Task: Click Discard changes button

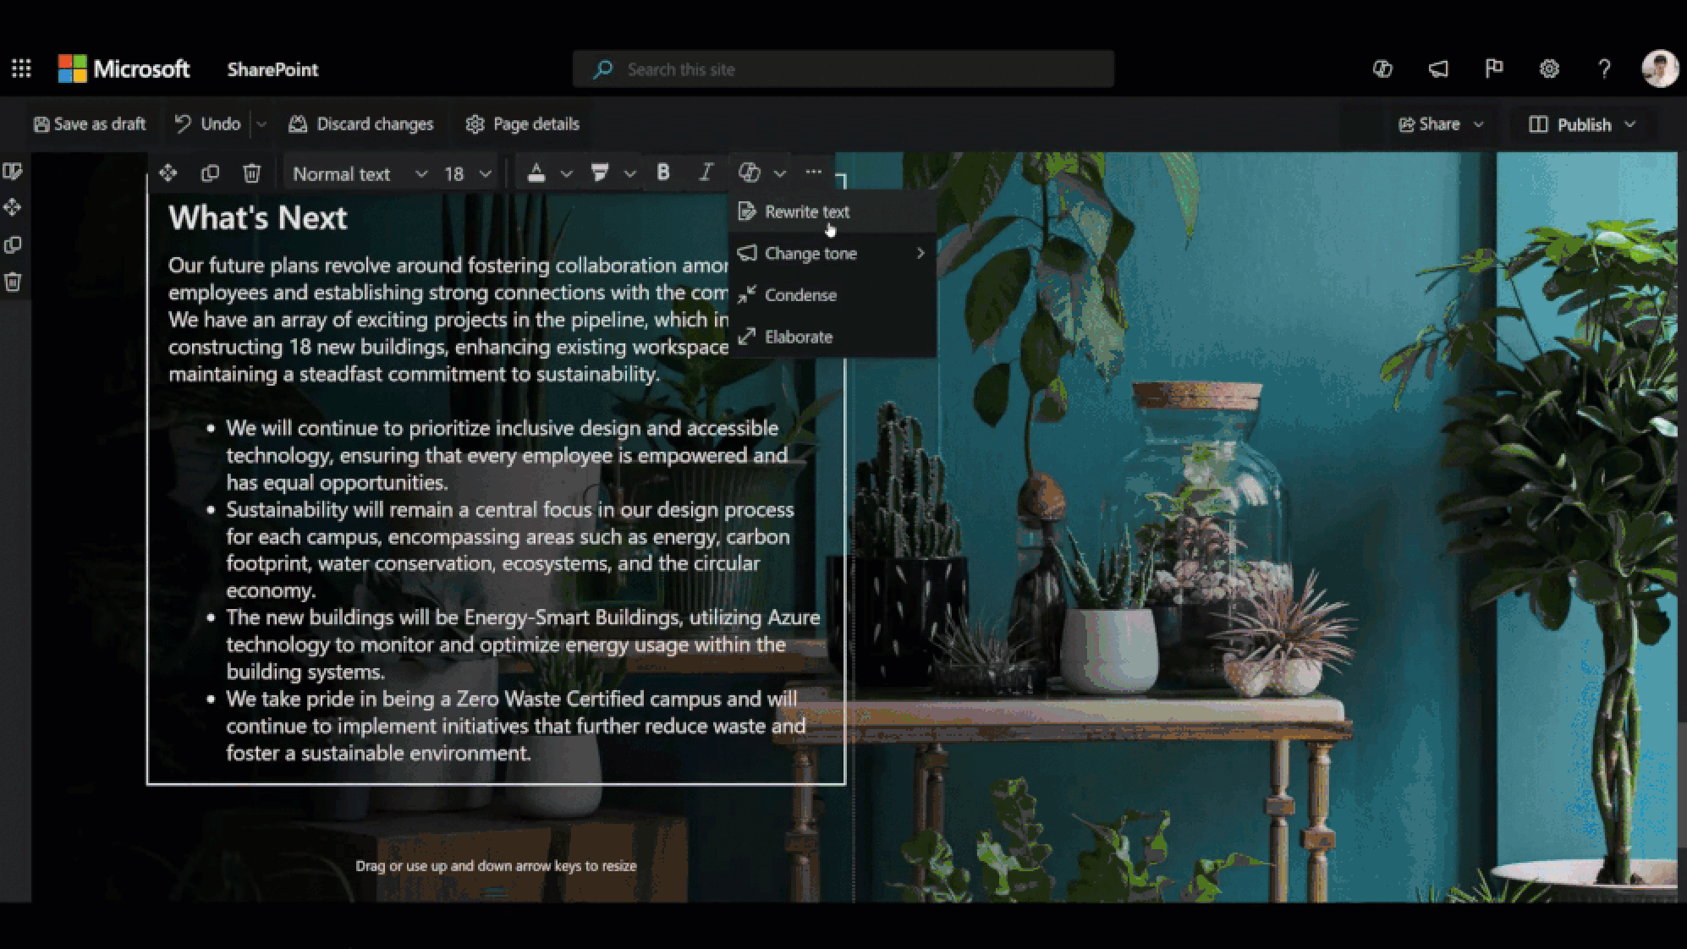Action: [361, 124]
